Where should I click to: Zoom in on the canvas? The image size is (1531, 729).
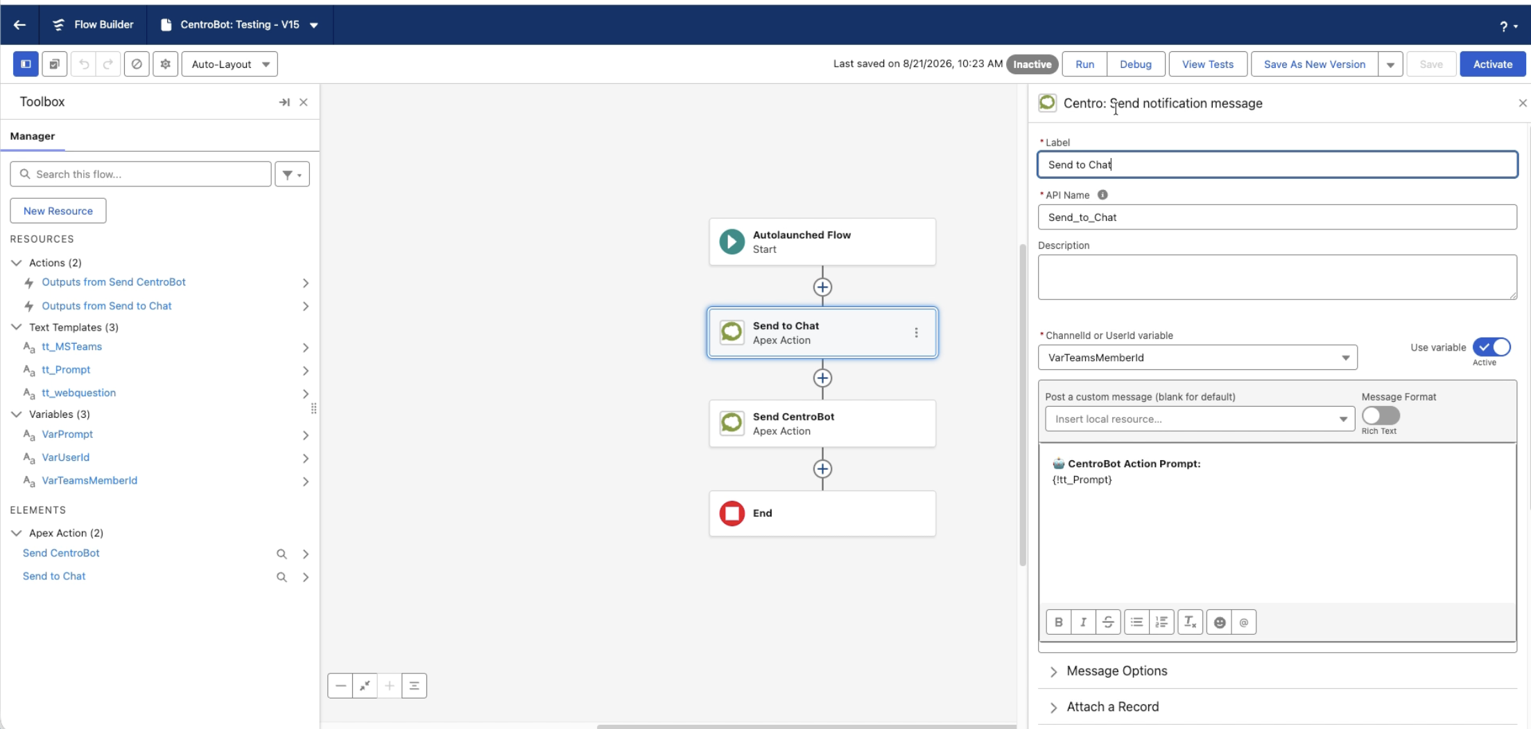point(390,686)
